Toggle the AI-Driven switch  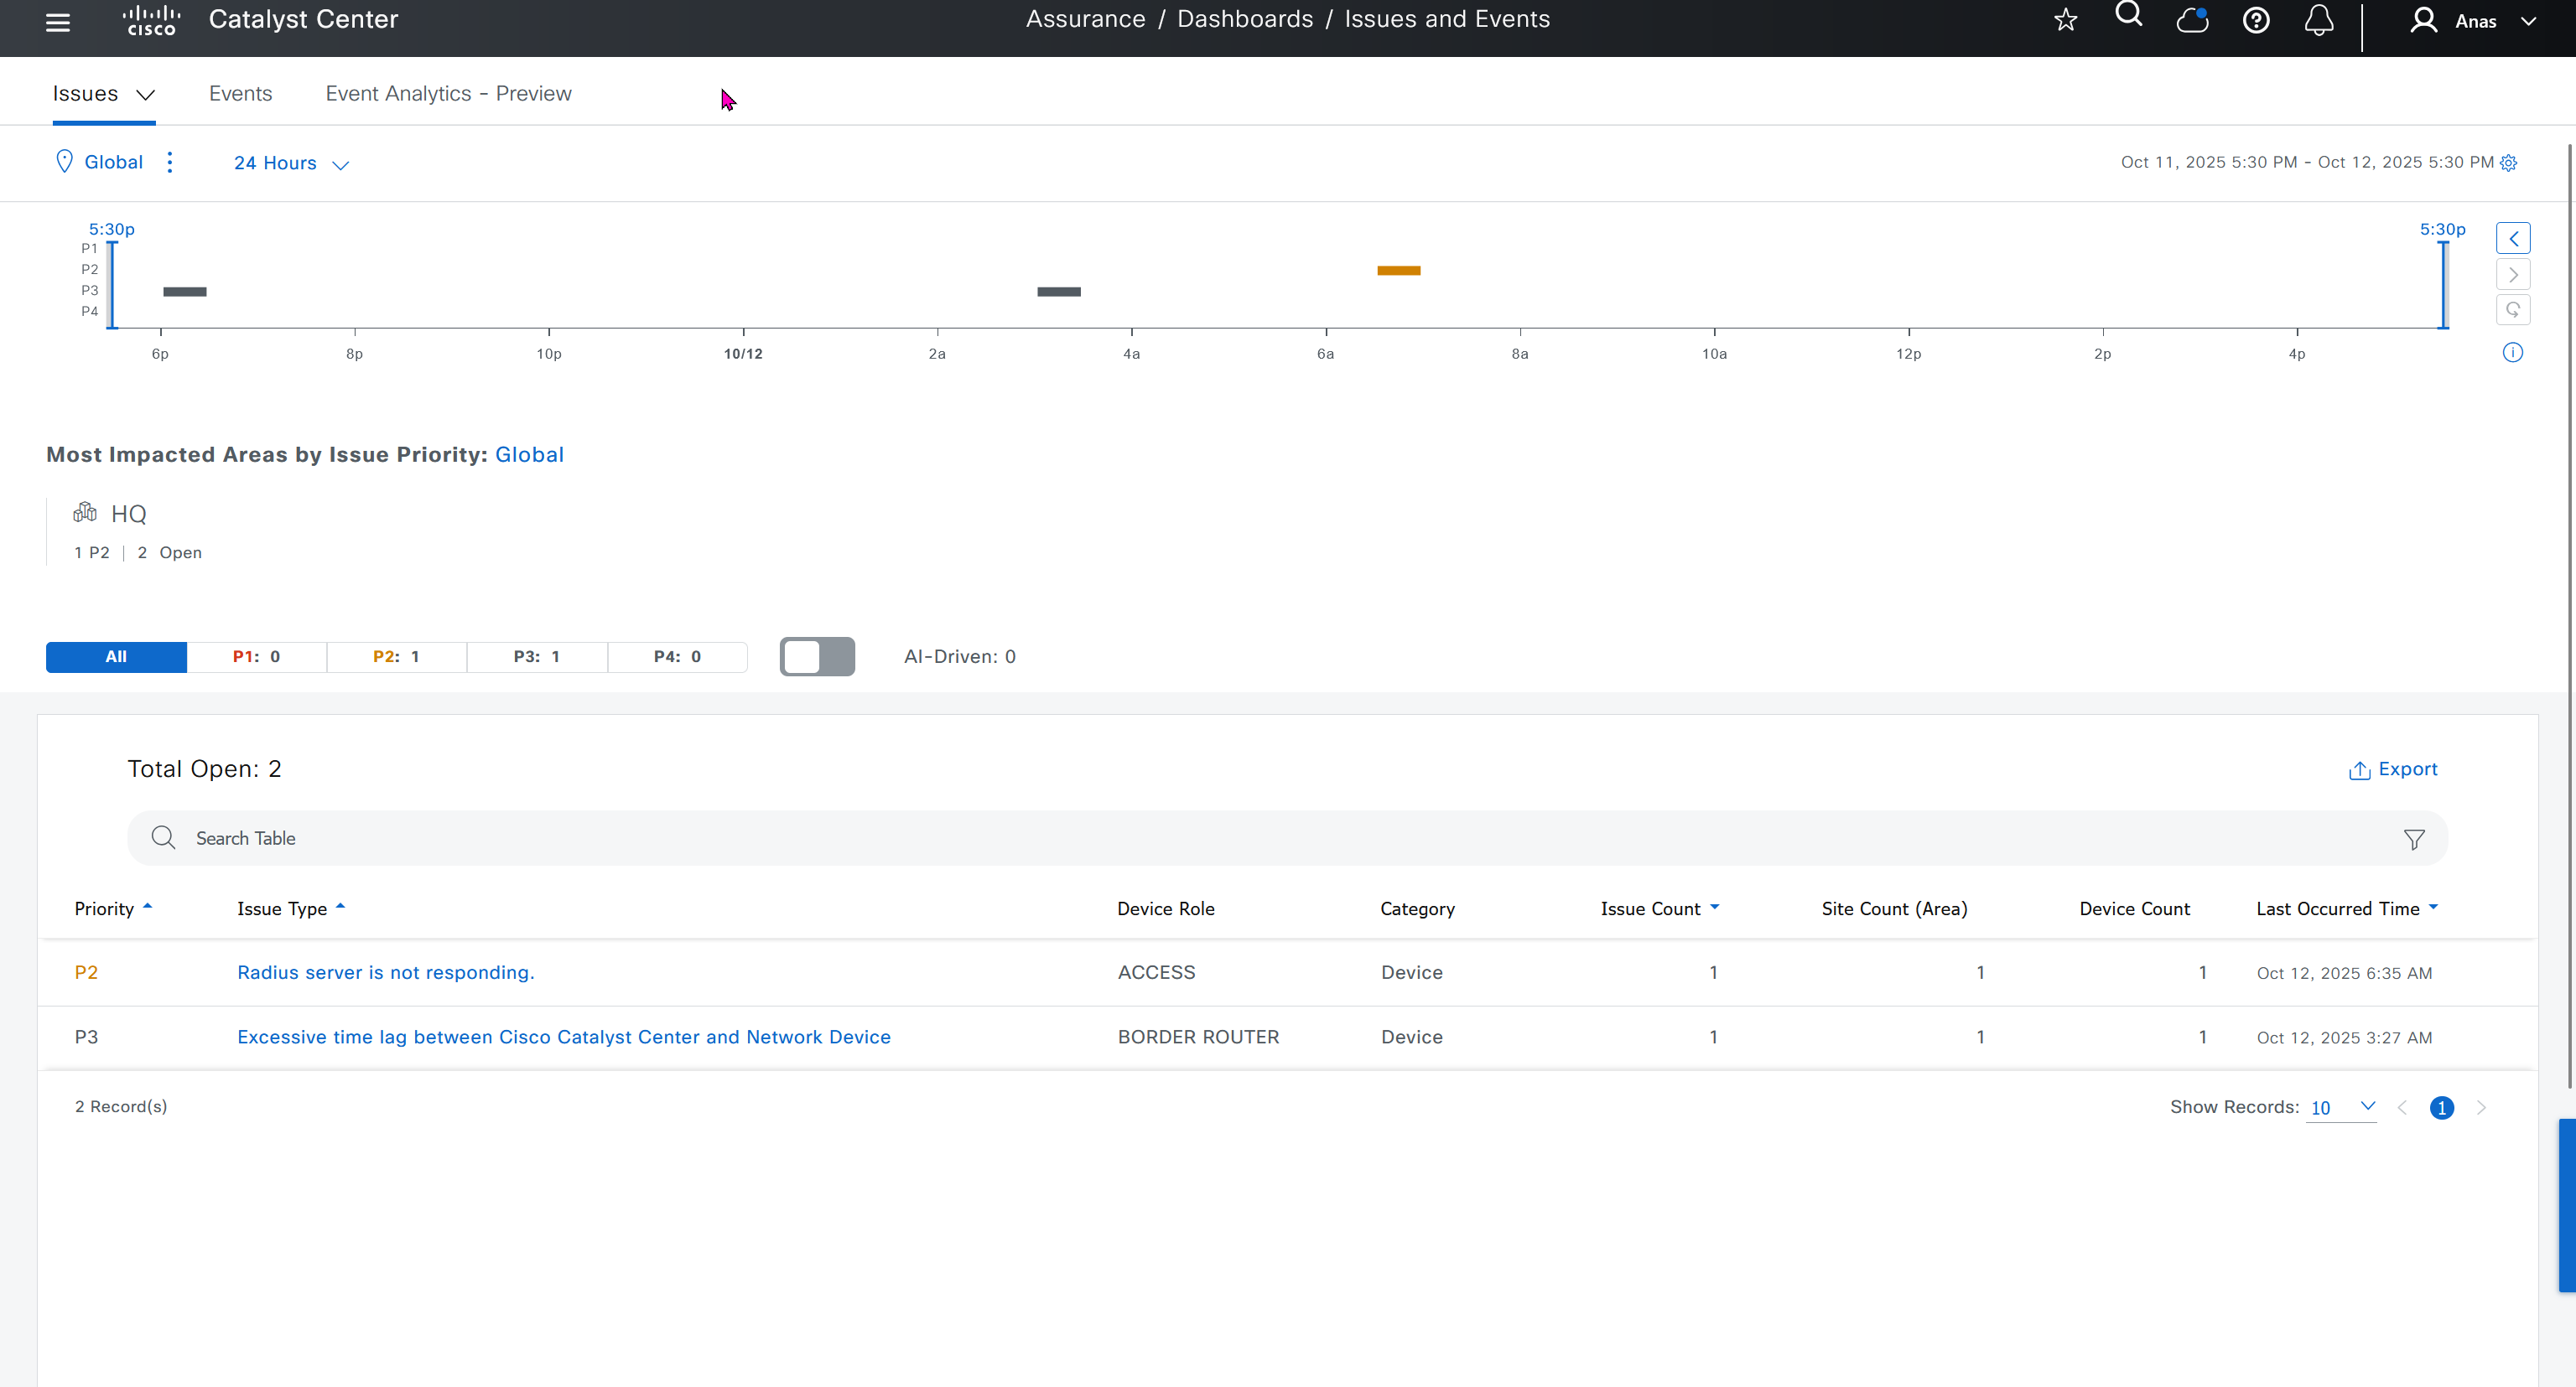point(817,656)
